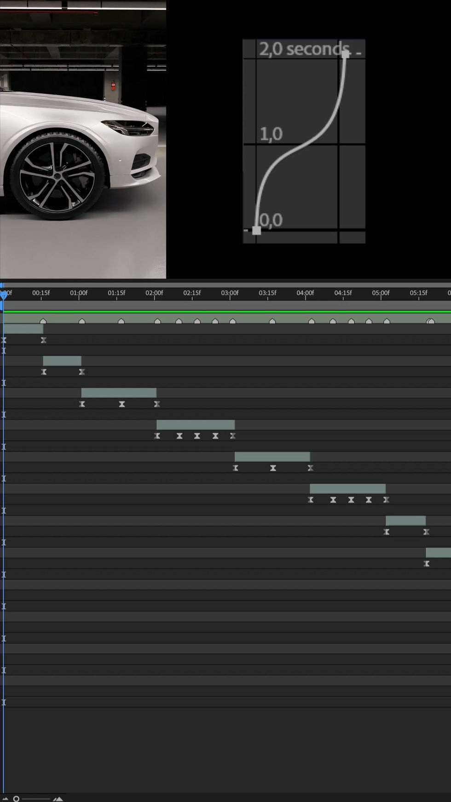Select the fifth layer bar ending at 04:00f
451x802 pixels.
272,457
